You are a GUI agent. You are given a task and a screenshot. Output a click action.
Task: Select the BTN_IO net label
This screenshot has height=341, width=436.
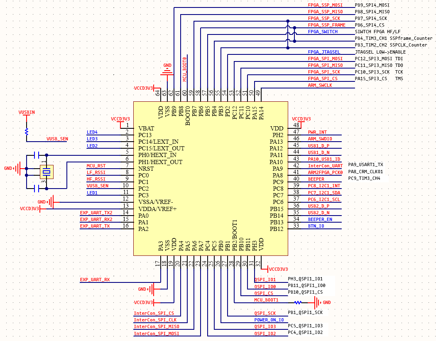pos(316,226)
